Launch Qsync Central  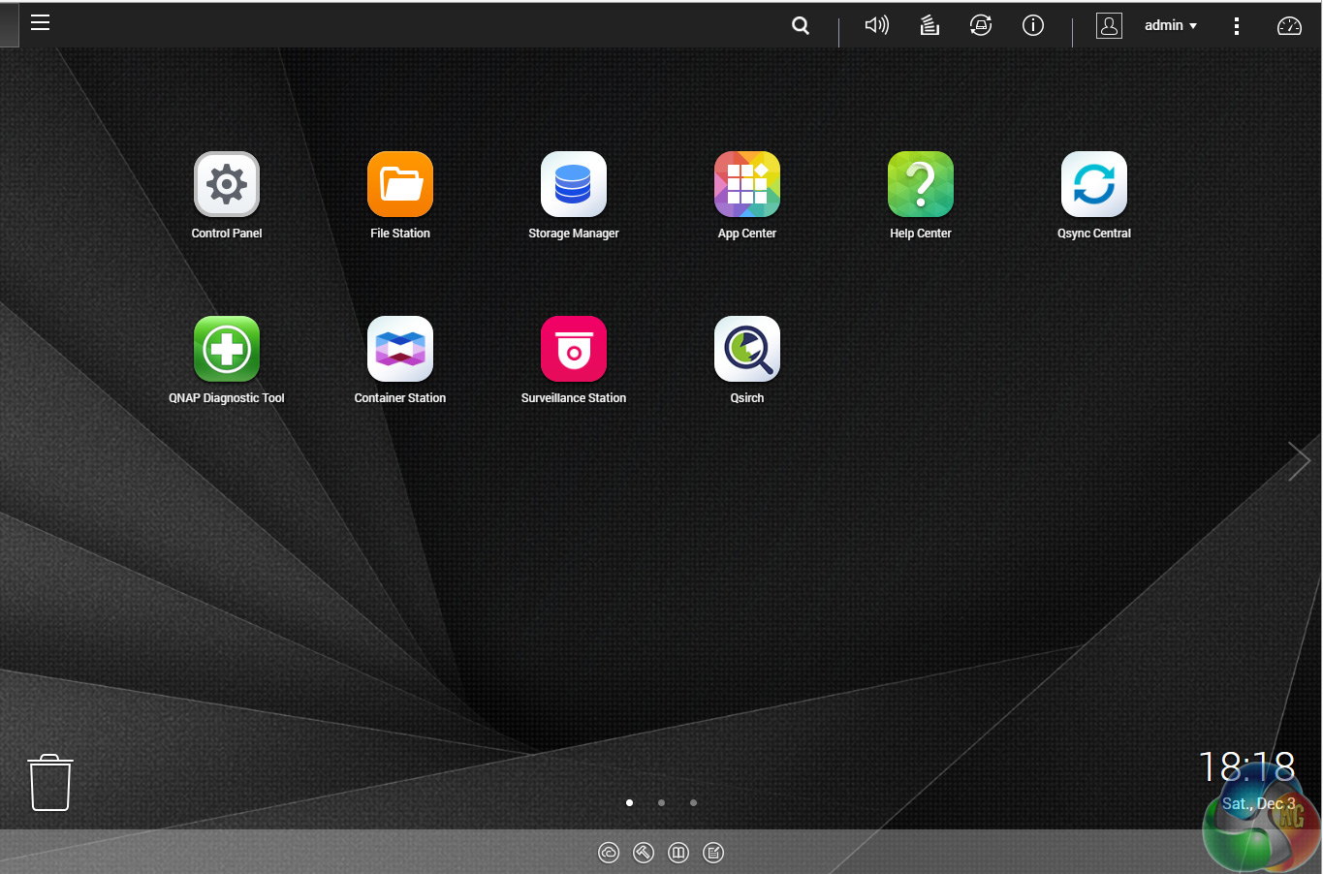pyautogui.click(x=1094, y=184)
